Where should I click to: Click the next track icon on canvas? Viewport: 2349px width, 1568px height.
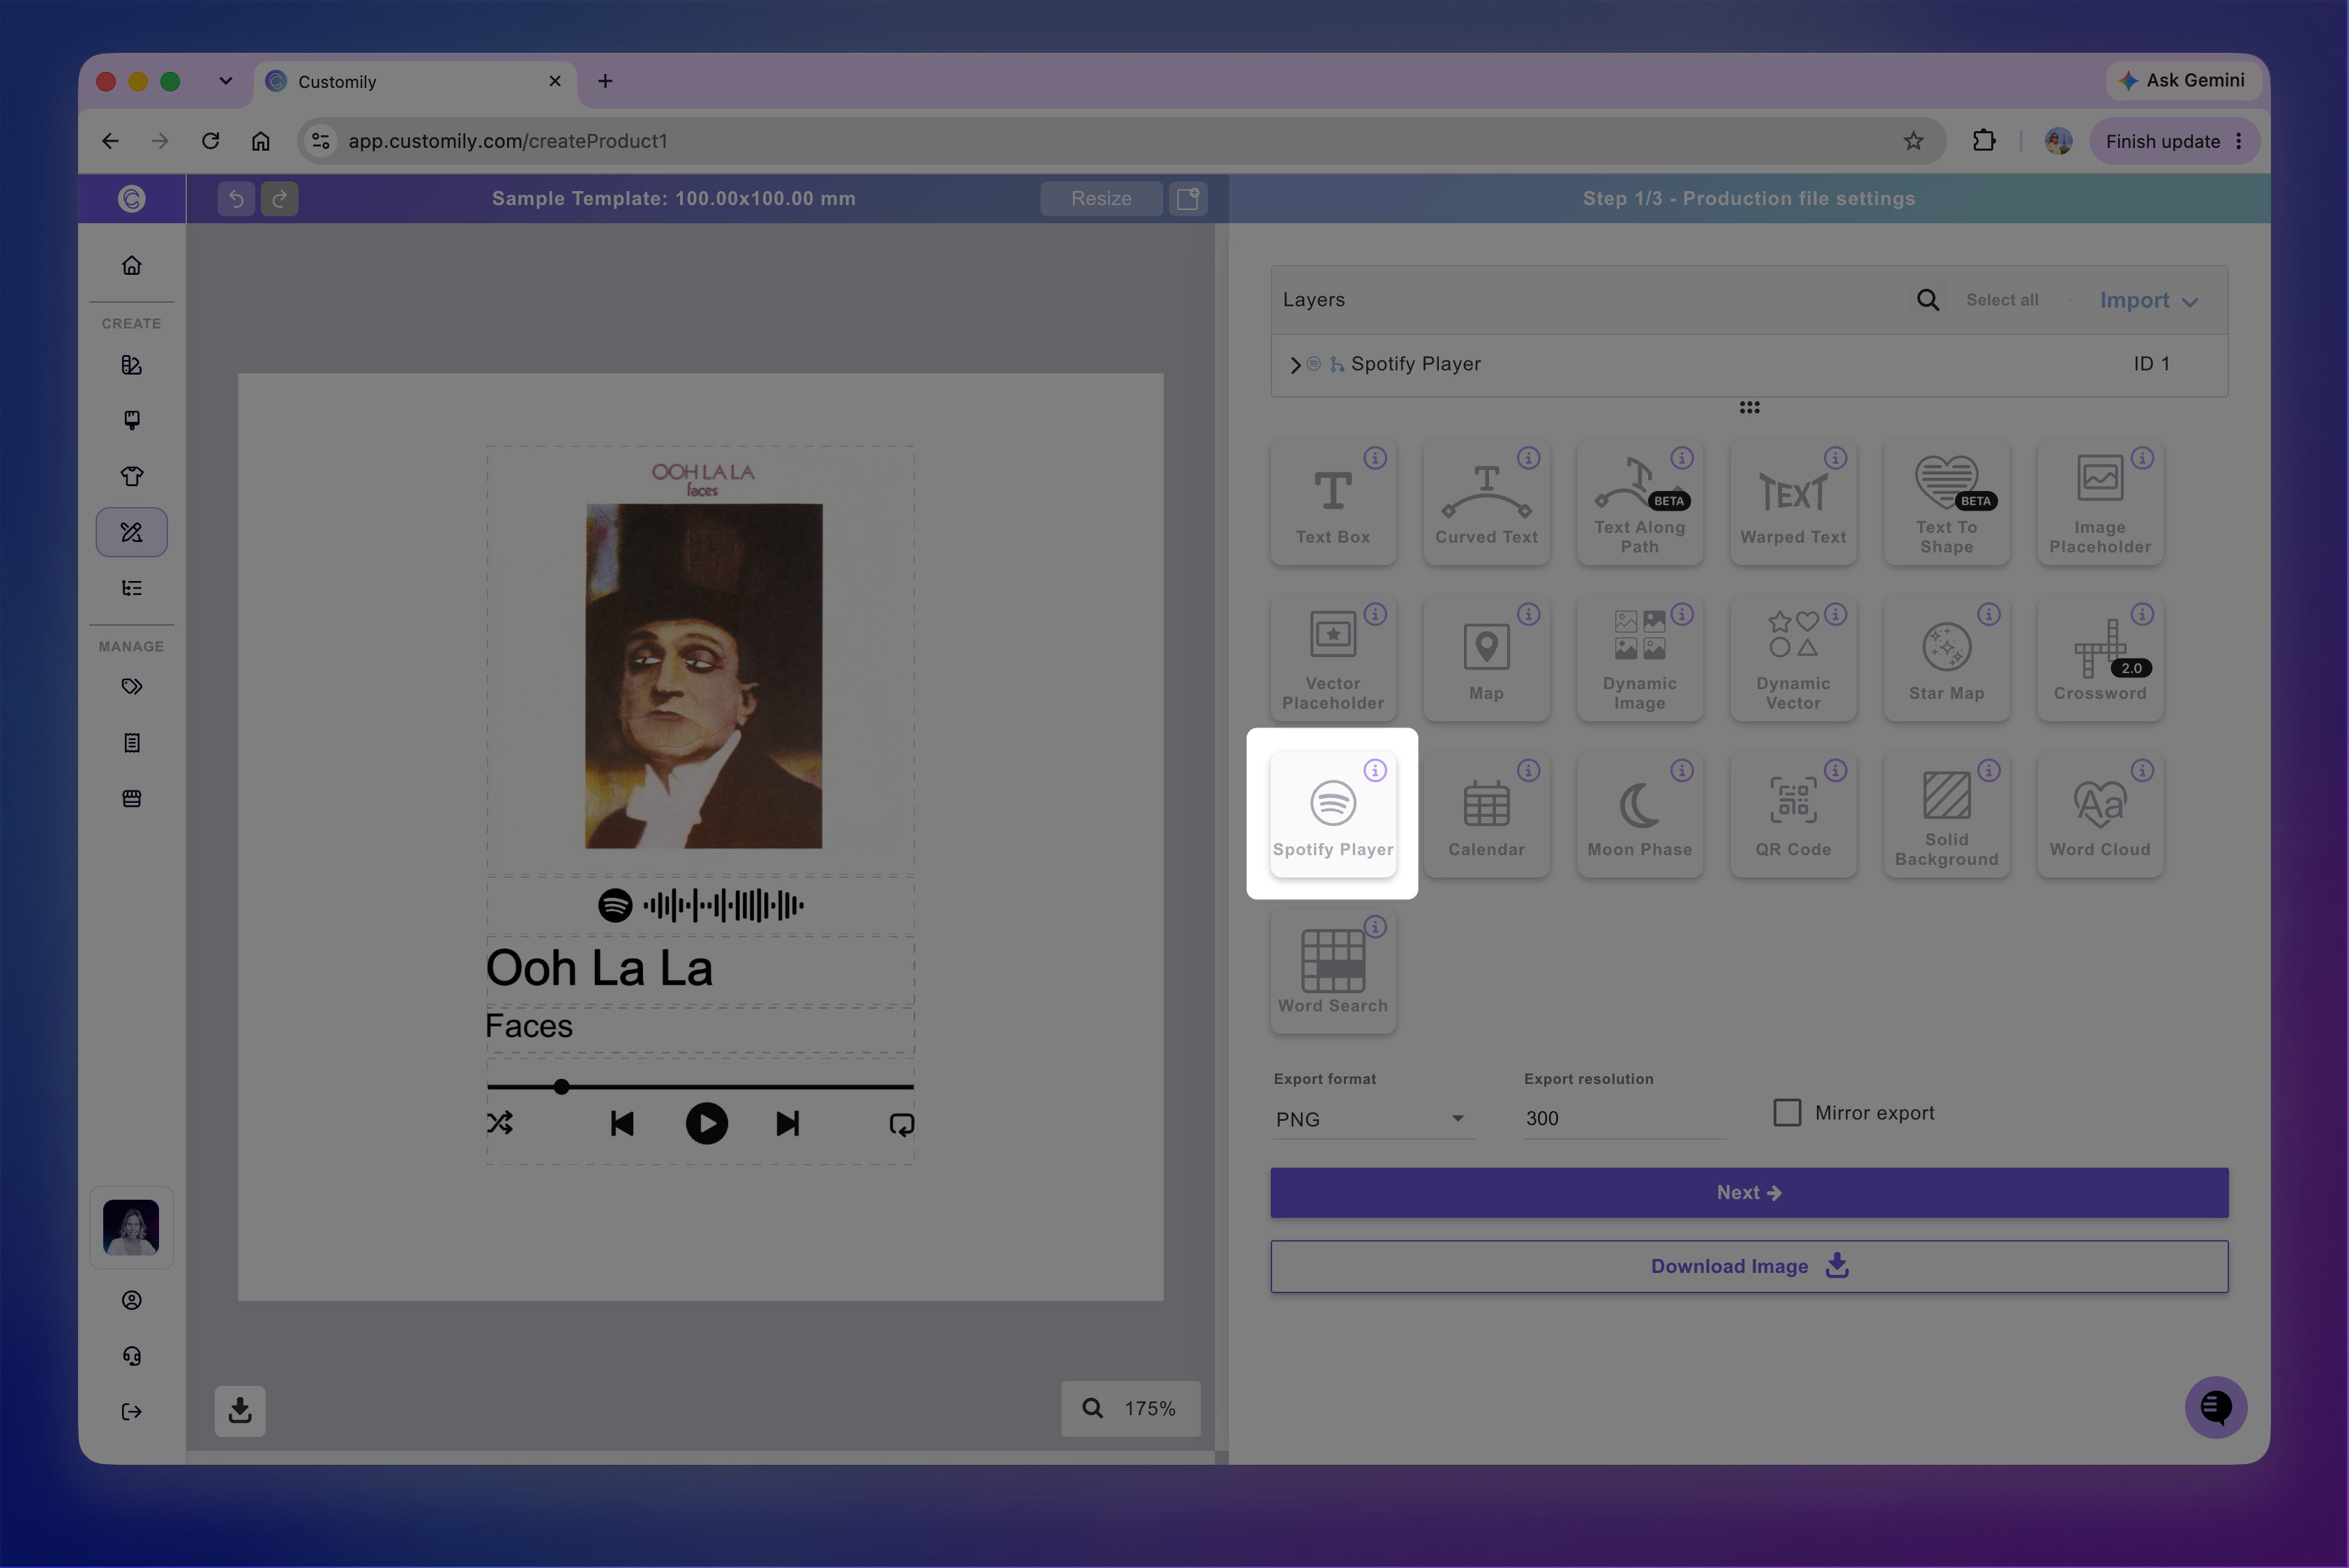787,1123
